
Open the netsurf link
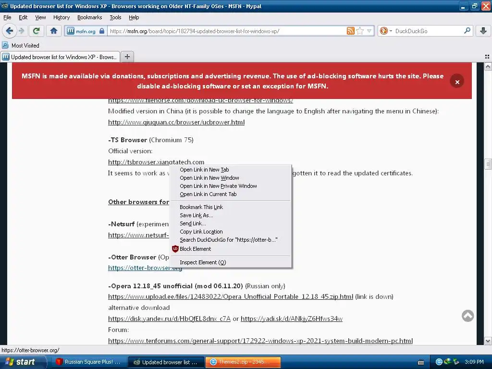click(138, 235)
